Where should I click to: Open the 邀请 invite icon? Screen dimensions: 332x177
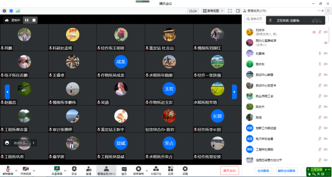[x=89, y=168]
